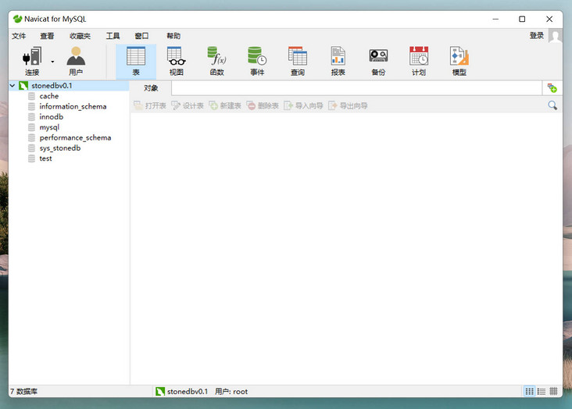Switch to the 对象 (Objects) tab
Image resolution: width=572 pixels, height=409 pixels.
[151, 88]
